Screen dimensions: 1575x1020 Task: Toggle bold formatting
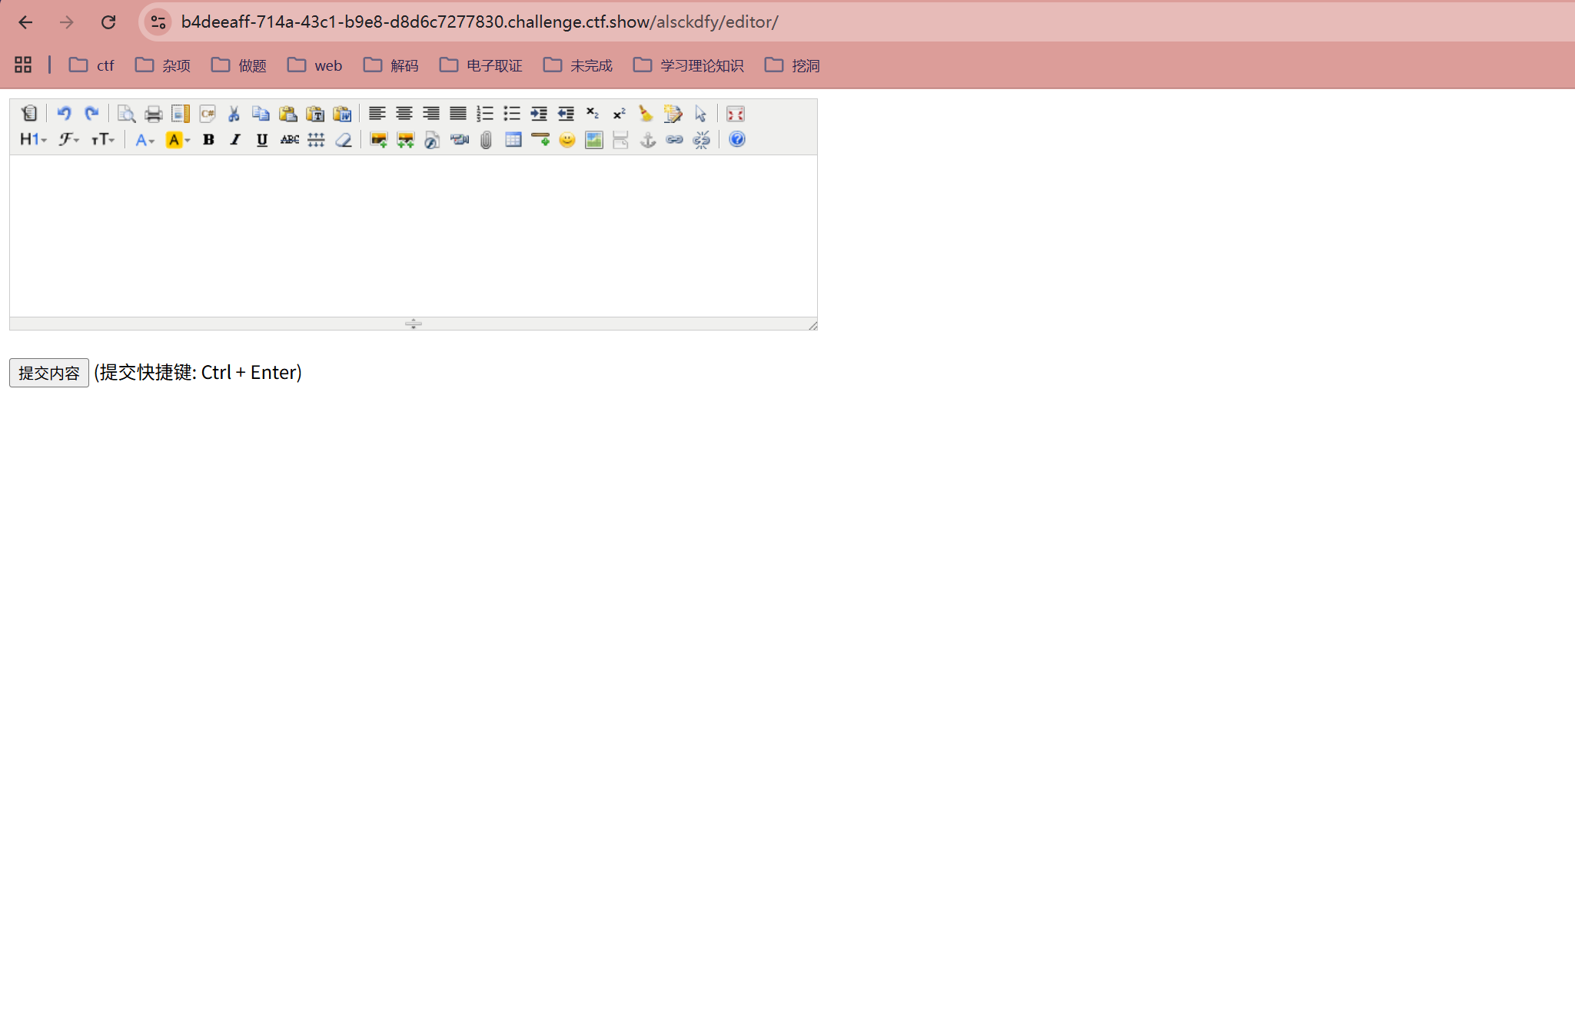point(208,140)
